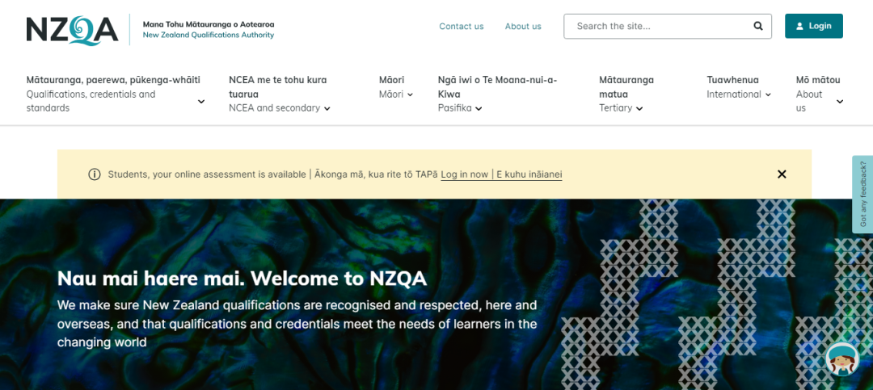Open the International navigation menu

(768, 95)
